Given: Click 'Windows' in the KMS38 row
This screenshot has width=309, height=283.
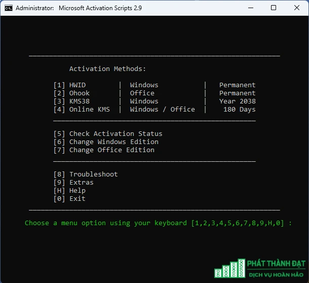Looking at the screenshot, I should (x=144, y=101).
